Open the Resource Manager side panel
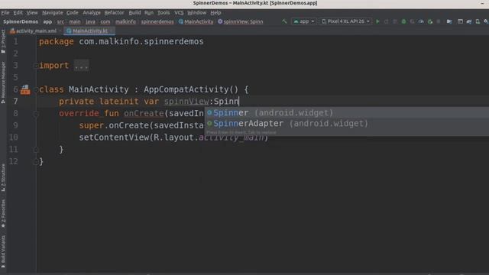Viewport: 489px width, 275px height. point(3,82)
